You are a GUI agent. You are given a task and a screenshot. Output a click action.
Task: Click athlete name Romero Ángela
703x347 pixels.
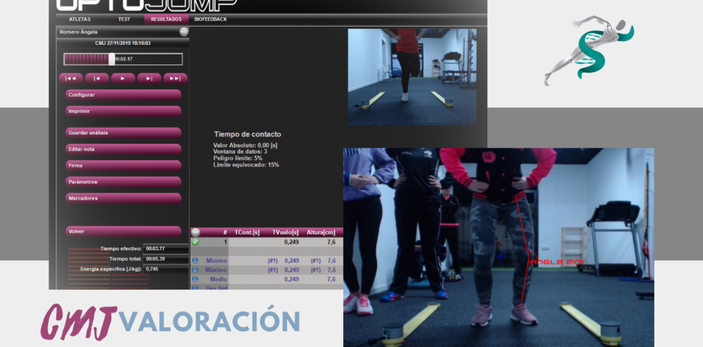[79, 32]
